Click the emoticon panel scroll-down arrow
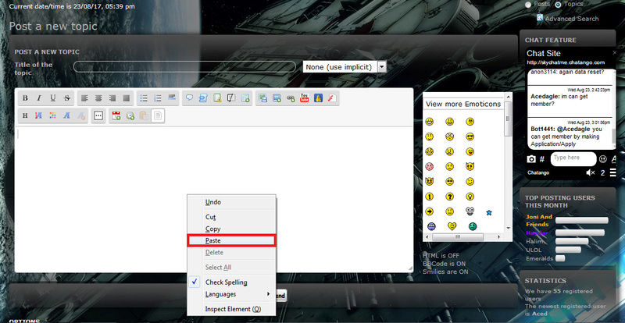Screen dimensions: 625x323 point(509,228)
